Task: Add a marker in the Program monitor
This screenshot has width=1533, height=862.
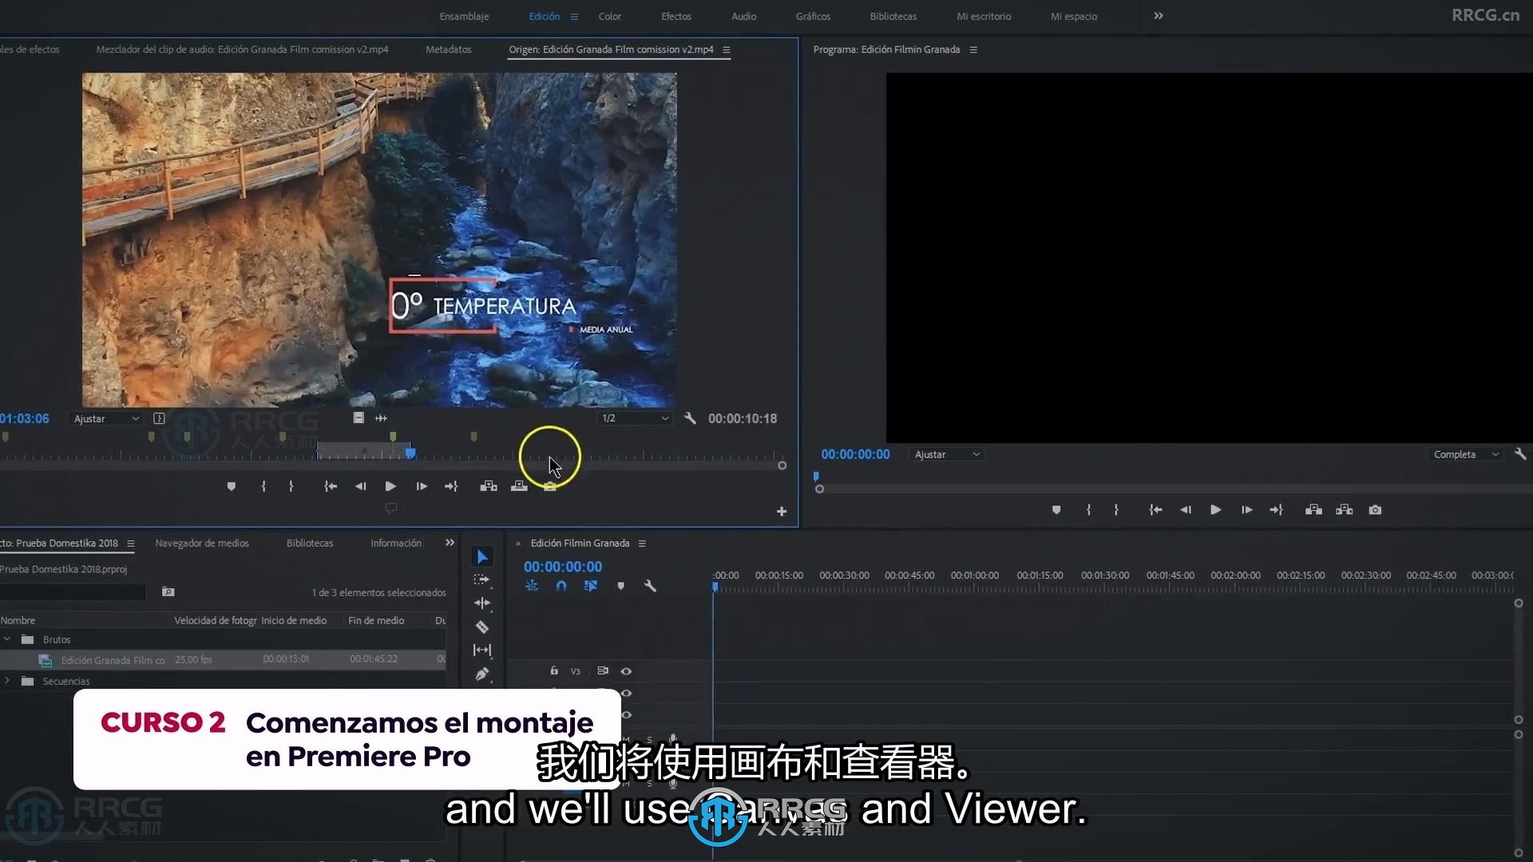Action: click(x=1056, y=510)
